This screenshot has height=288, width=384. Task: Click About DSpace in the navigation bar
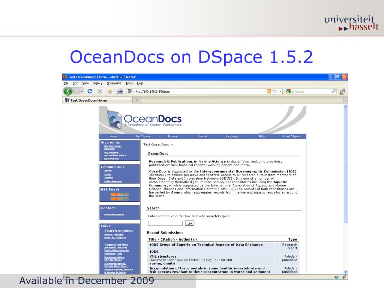pos(291,136)
